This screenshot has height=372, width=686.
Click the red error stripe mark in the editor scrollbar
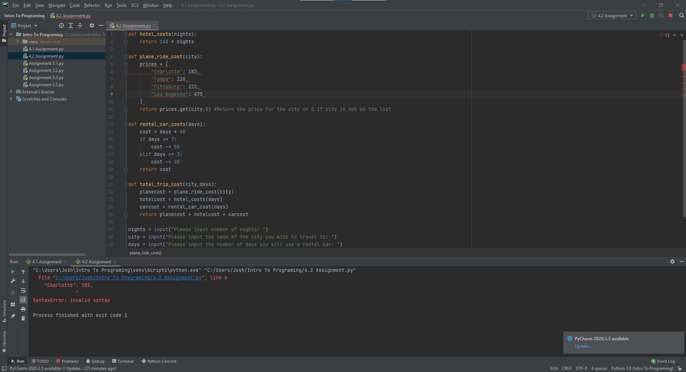click(x=683, y=67)
